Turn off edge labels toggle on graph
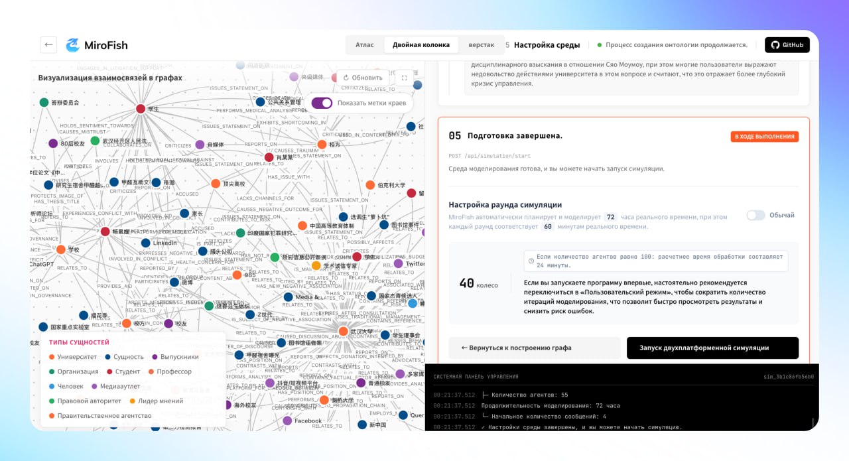The width and height of the screenshot is (849, 461). pyautogui.click(x=321, y=103)
